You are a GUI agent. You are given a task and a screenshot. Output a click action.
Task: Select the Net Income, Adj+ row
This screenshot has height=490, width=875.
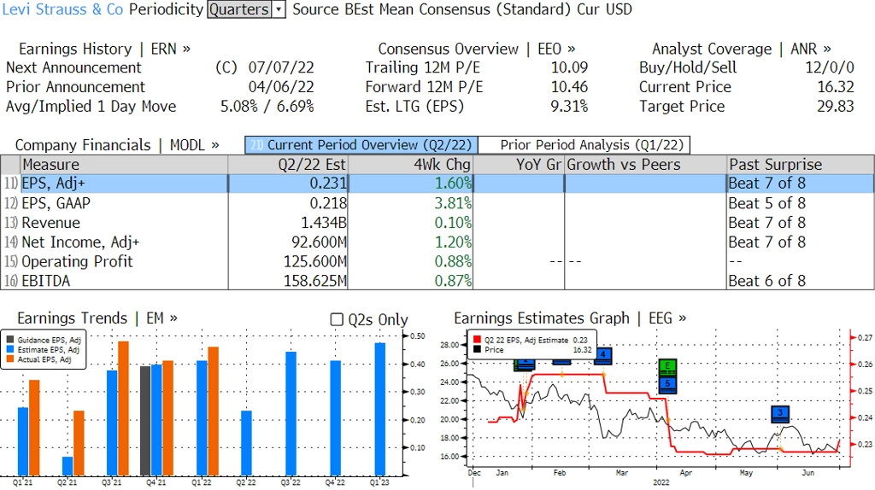pyautogui.click(x=437, y=242)
